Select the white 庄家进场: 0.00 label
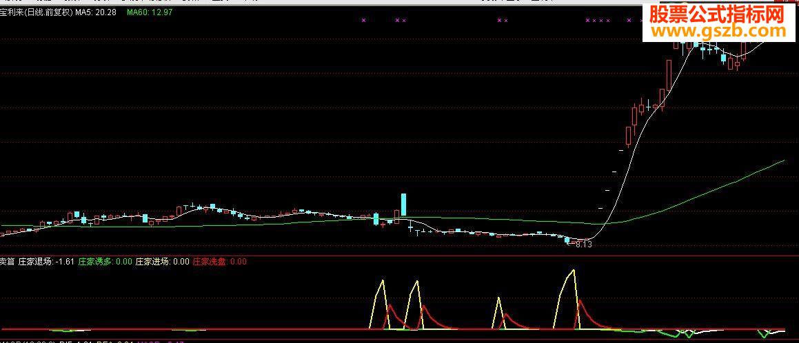 pyautogui.click(x=162, y=262)
